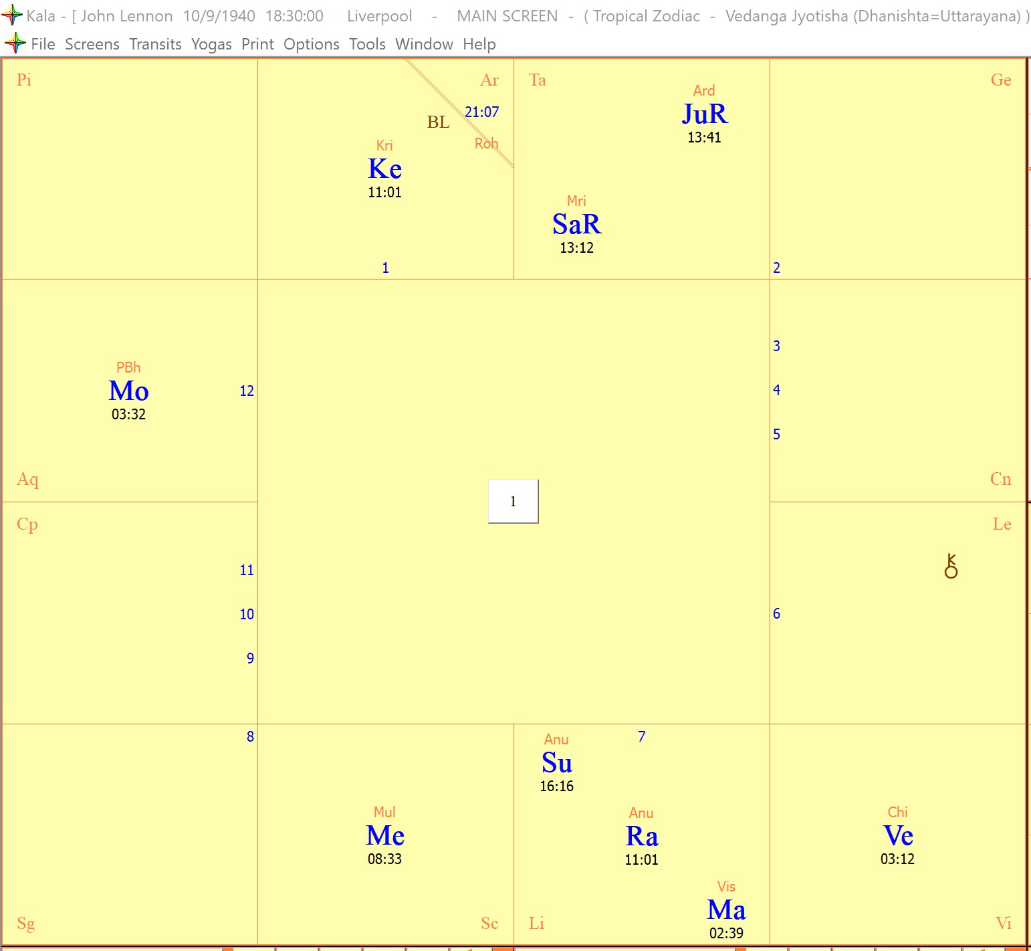Screen dimensions: 1031x951
Task: Open the Transits menu
Action: coord(155,44)
